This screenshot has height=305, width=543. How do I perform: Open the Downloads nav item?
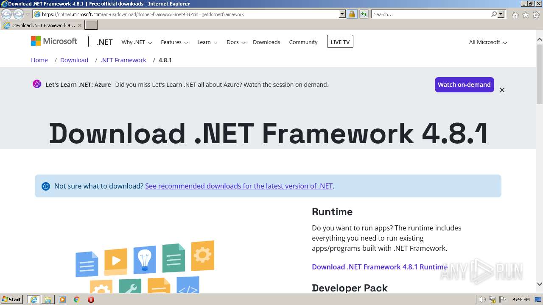[x=266, y=42]
